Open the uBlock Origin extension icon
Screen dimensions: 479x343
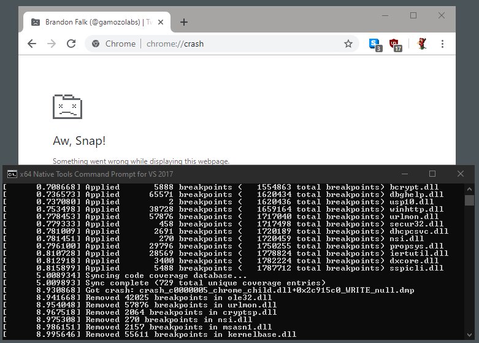tap(396, 45)
